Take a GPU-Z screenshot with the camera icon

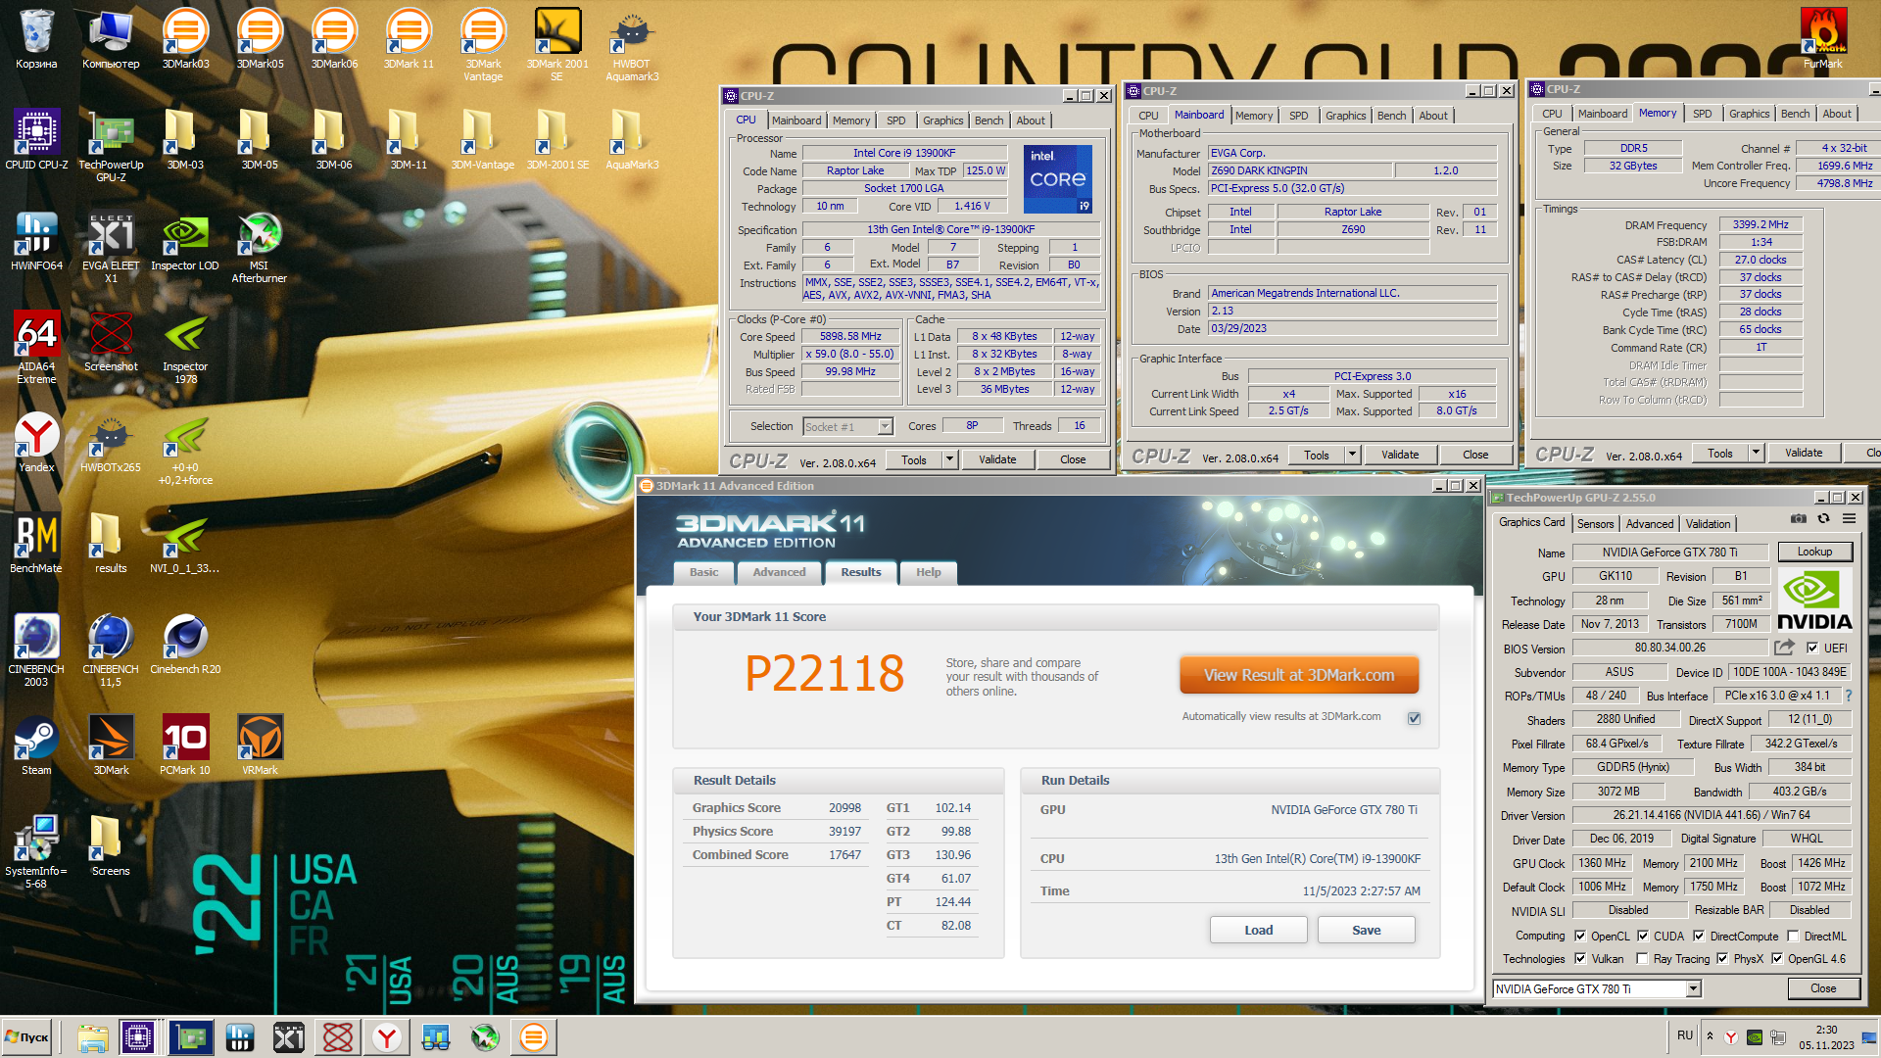click(x=1799, y=519)
